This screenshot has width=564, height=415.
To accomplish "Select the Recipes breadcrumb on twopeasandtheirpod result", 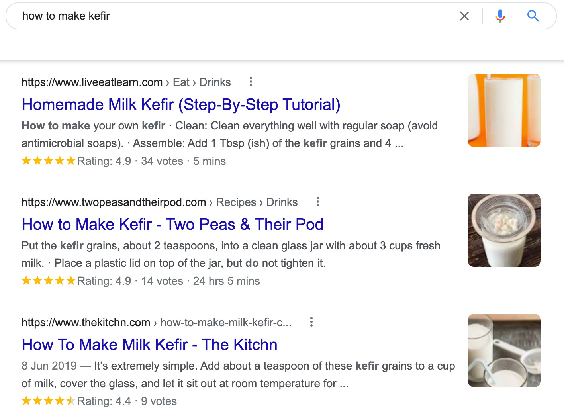I will (x=236, y=202).
